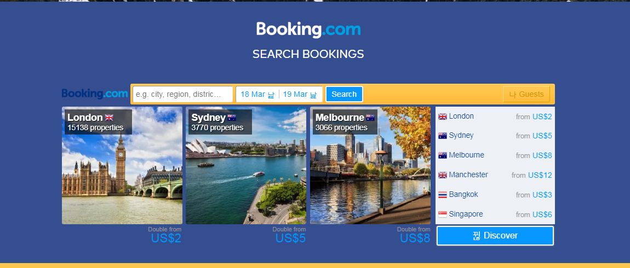
Task: Click the Australian flag beside Sydney heading
Action: point(231,118)
